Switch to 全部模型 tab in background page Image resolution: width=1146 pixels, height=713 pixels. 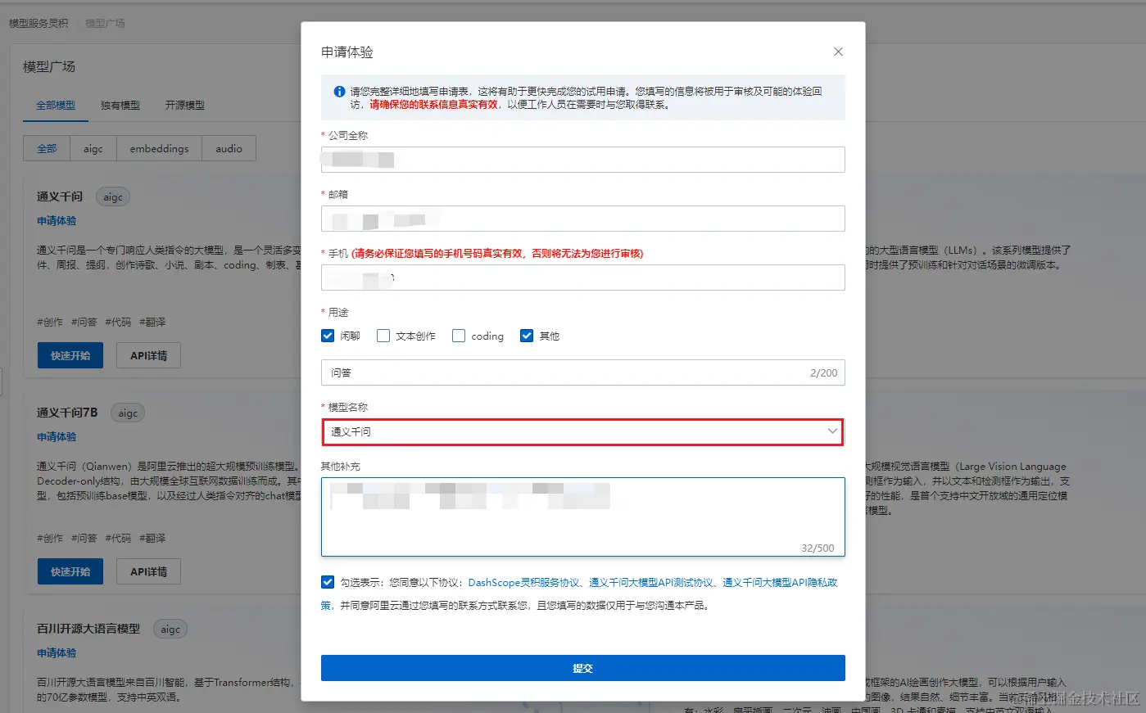pos(56,106)
